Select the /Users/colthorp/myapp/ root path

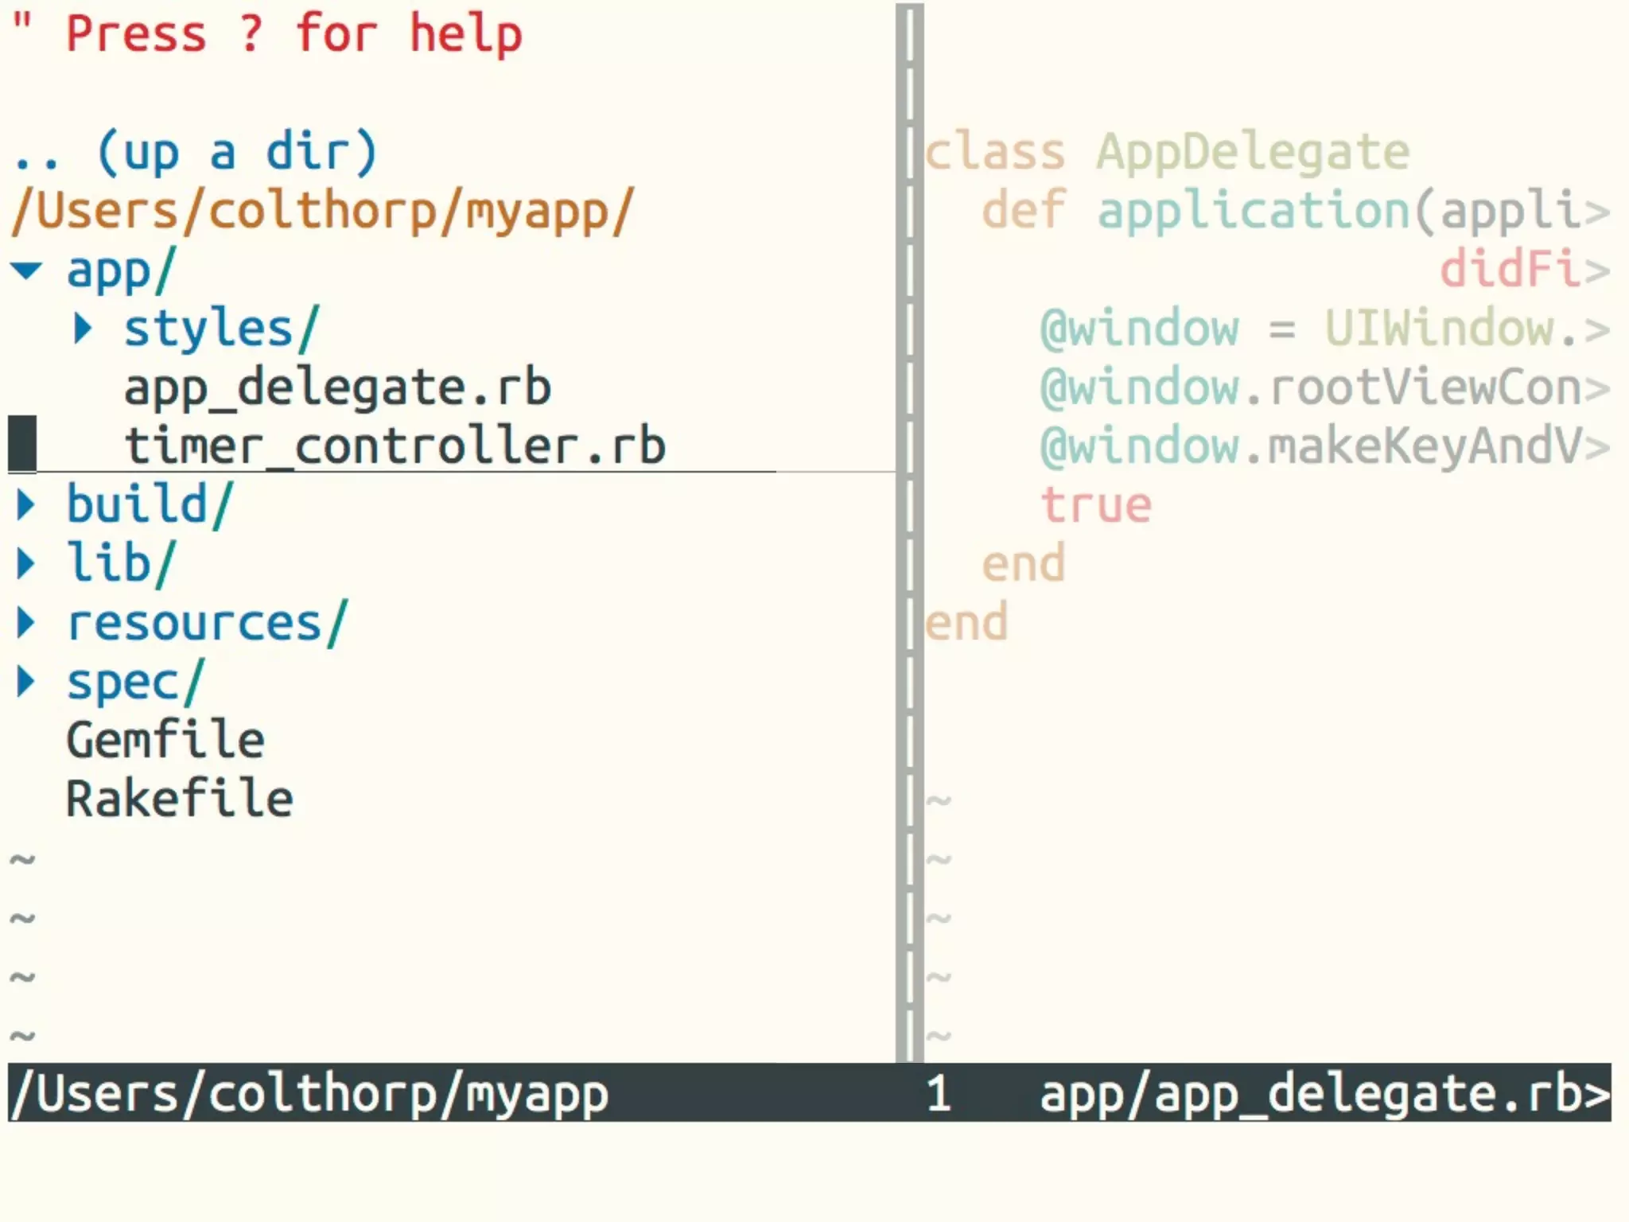[322, 211]
